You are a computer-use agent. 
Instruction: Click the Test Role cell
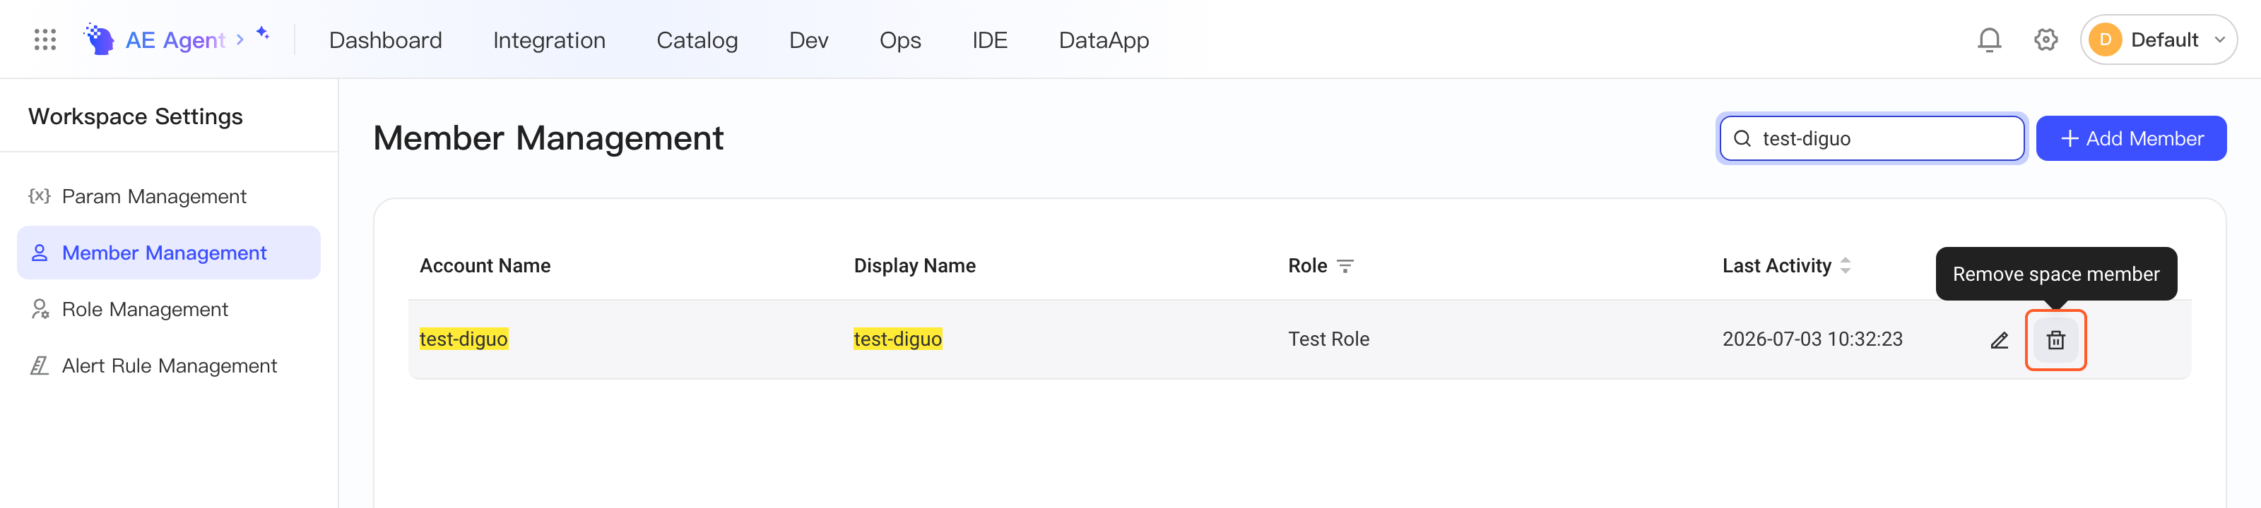click(1328, 339)
